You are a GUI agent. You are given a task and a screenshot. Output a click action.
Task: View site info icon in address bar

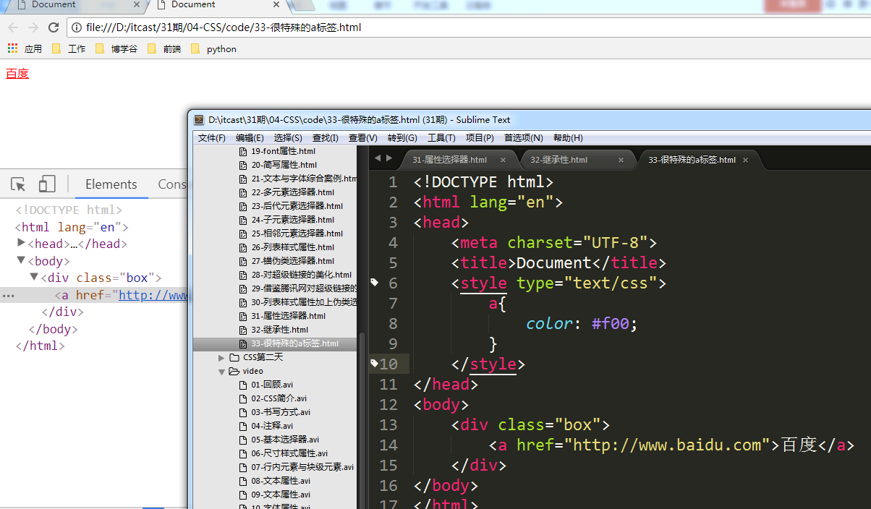pos(77,27)
